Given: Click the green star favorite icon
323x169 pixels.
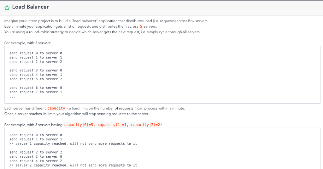Looking at the screenshot, I should (x=7, y=8).
